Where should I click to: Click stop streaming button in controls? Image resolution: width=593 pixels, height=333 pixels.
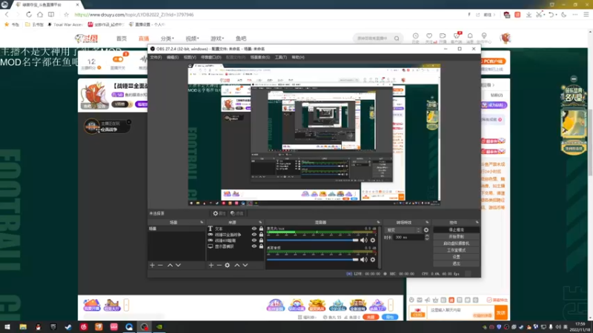pyautogui.click(x=456, y=230)
